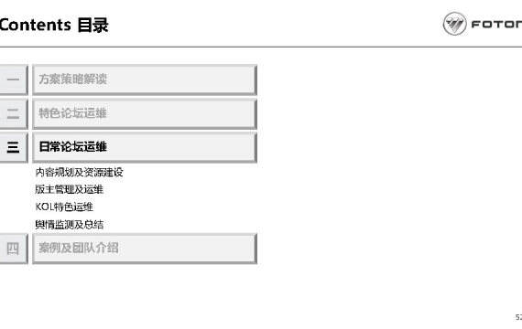Screen dimensions: 522x329
Task: Select the 一 number box
Action: (14, 80)
